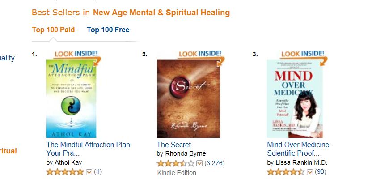Select the Top 100 Paid tab

point(53,30)
